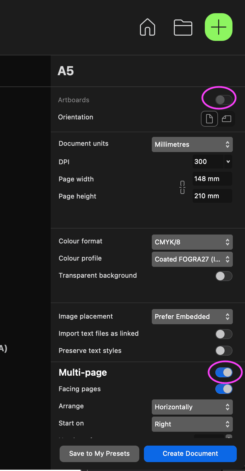Click the green plus new document icon
This screenshot has width=245, height=471.
coord(219,27)
